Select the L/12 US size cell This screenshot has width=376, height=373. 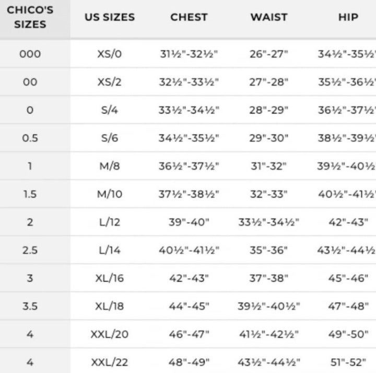pos(109,222)
